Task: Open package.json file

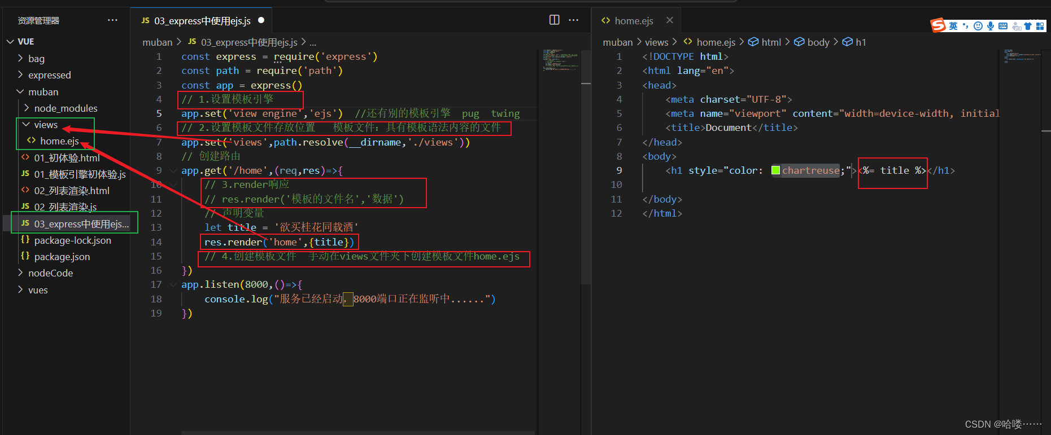Action: [62, 256]
